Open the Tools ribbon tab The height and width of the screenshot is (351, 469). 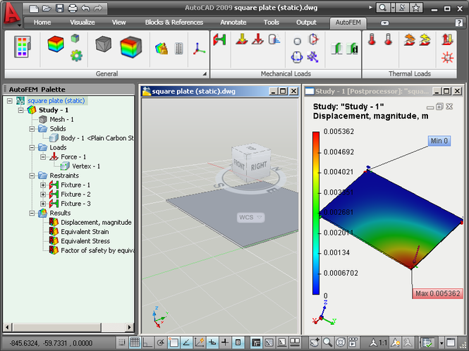[x=272, y=23]
